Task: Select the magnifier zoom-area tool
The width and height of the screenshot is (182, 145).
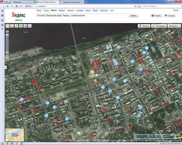Action: click(x=12, y=26)
